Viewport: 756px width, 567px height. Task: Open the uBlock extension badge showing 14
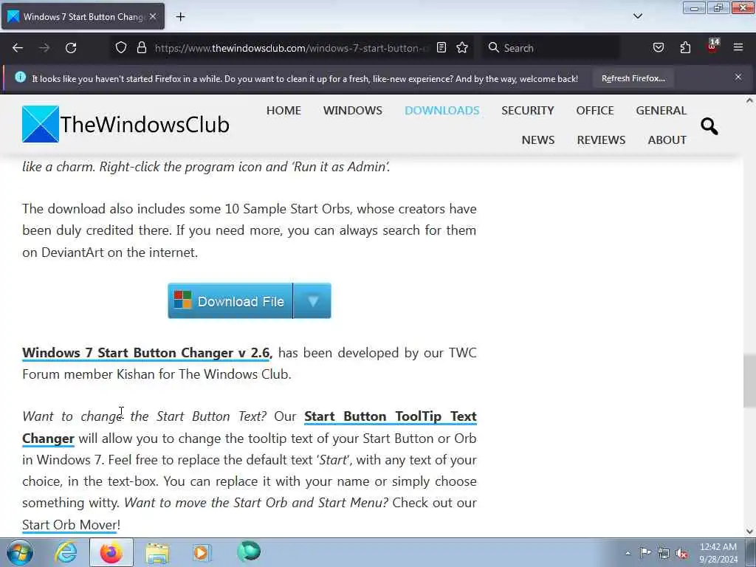point(712,47)
